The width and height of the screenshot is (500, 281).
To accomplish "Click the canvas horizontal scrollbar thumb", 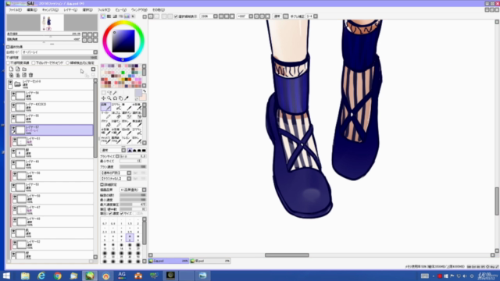I will pos(287,255).
